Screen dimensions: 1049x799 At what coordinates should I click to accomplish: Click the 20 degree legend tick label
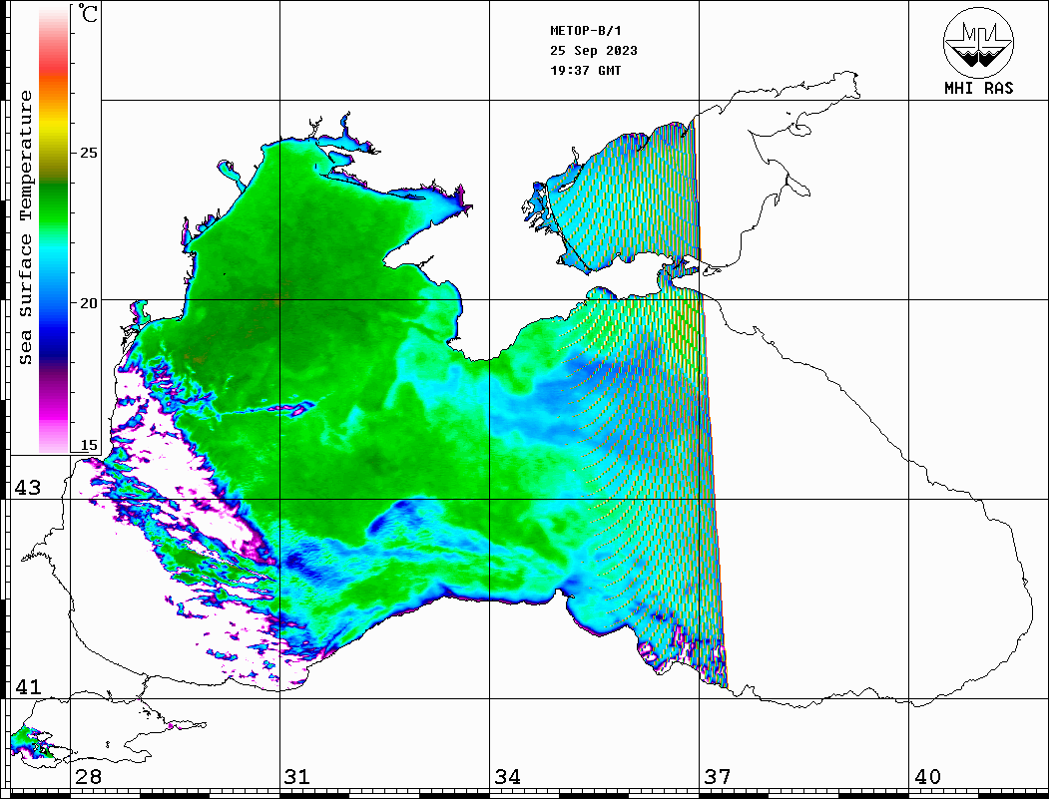(88, 303)
